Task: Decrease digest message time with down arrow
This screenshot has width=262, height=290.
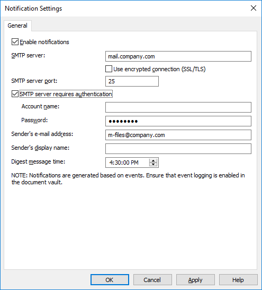Action: coord(153,164)
